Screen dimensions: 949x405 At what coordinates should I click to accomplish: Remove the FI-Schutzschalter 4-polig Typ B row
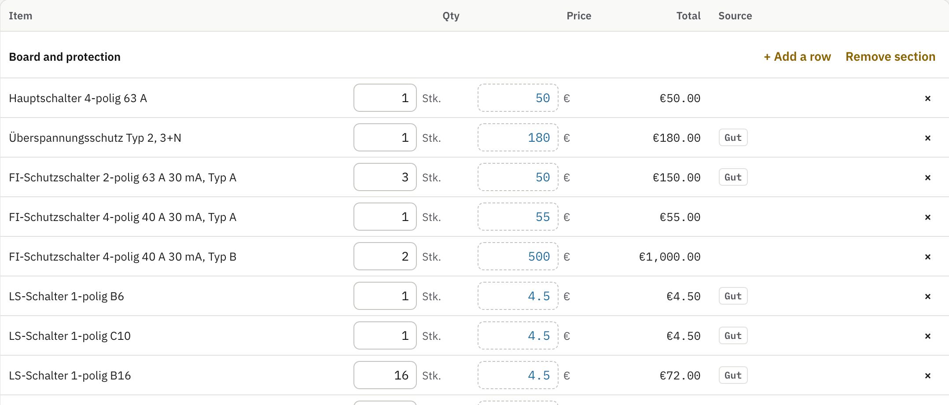(927, 257)
